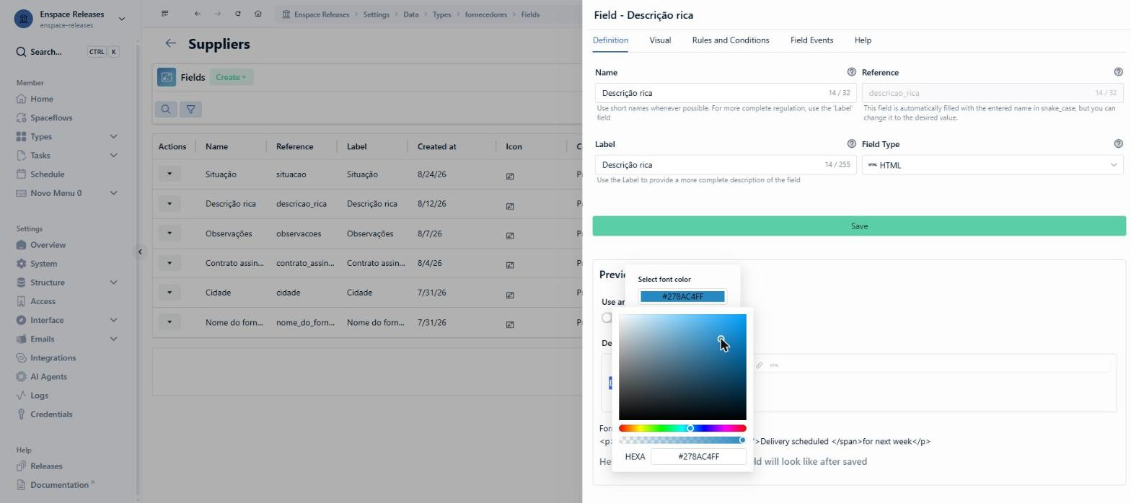This screenshot has width=1131, height=503.
Task: Switch to the Rules and Conditions tab
Action: tap(730, 40)
